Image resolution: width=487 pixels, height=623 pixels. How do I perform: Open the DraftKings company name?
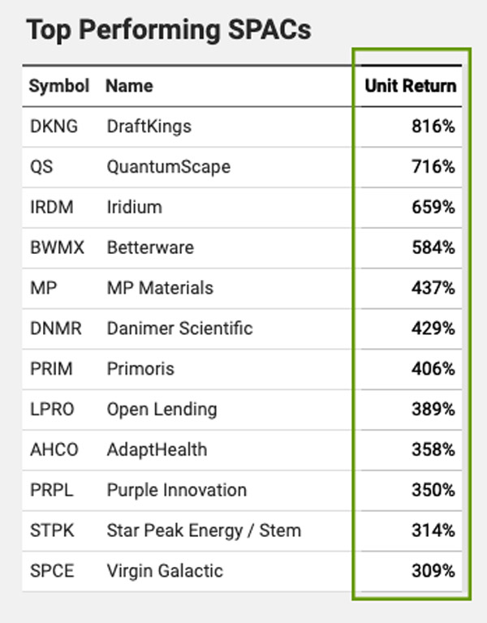pyautogui.click(x=149, y=126)
